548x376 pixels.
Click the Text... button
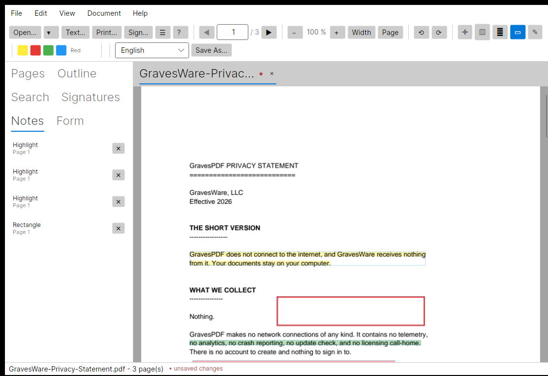point(76,33)
